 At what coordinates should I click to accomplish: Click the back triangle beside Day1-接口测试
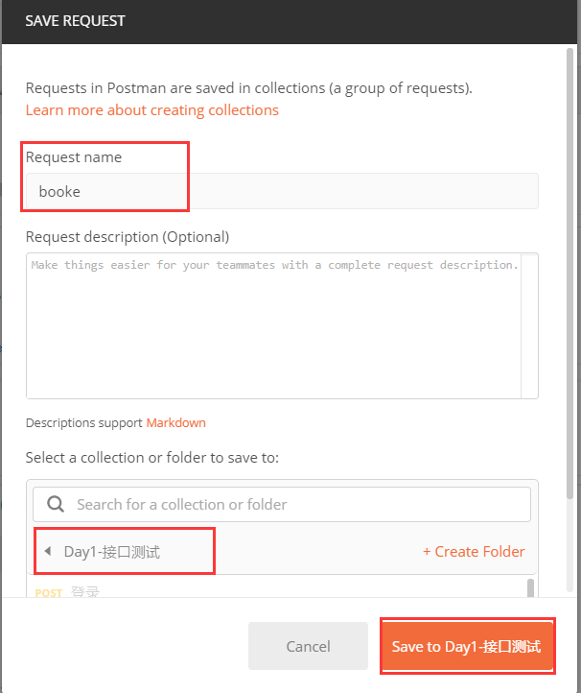pyautogui.click(x=47, y=551)
